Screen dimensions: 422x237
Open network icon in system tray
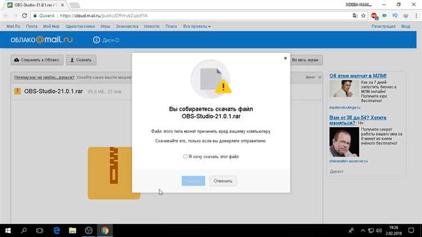pos(371,231)
